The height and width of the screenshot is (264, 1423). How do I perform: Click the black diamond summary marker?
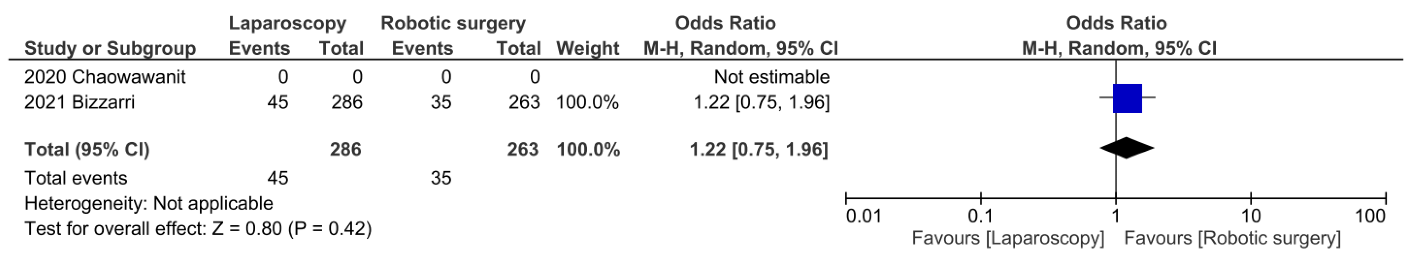[1126, 148]
